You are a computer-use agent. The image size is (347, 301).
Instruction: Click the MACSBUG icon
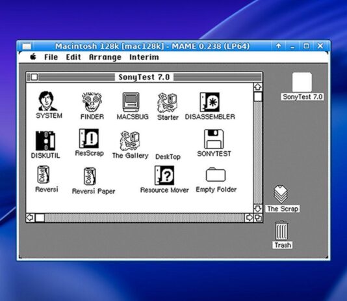(x=131, y=102)
